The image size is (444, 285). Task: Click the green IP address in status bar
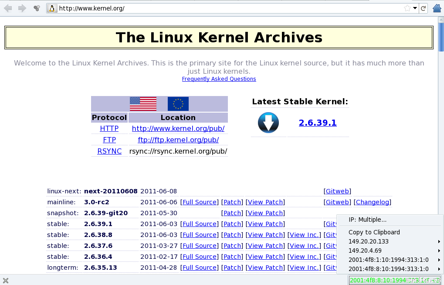[x=395, y=280]
